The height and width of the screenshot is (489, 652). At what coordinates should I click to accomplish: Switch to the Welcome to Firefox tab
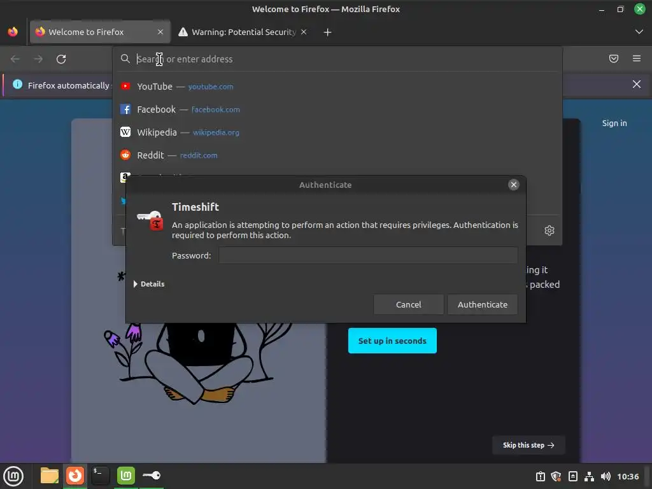100,32
